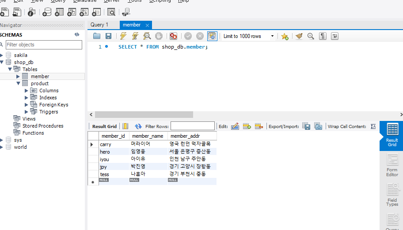Execute the SQL statement lightning icon

point(123,36)
